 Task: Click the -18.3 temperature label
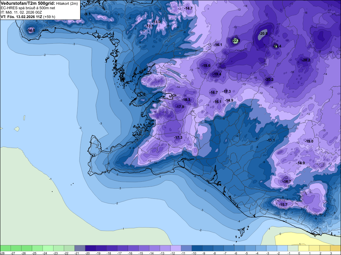[186, 100]
